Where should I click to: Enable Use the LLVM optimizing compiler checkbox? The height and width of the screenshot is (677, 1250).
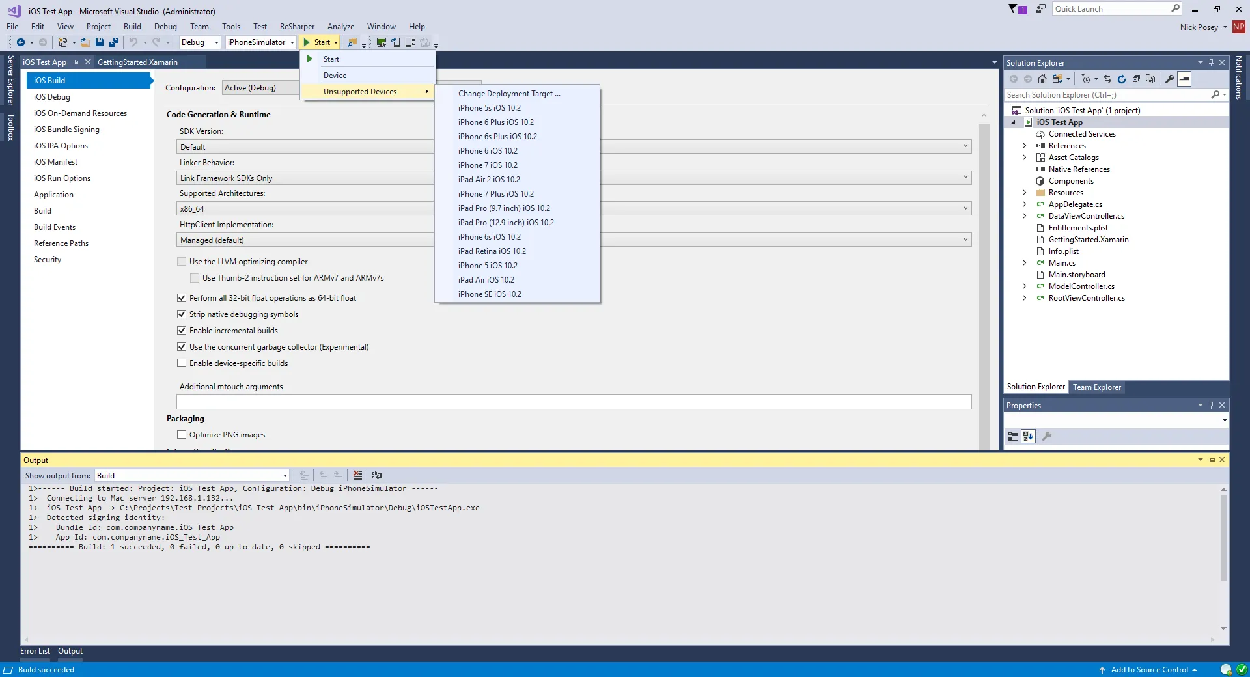[182, 262]
